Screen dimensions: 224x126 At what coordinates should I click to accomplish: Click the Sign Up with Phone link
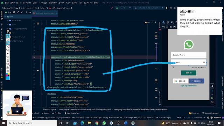pyautogui.click(x=189, y=86)
